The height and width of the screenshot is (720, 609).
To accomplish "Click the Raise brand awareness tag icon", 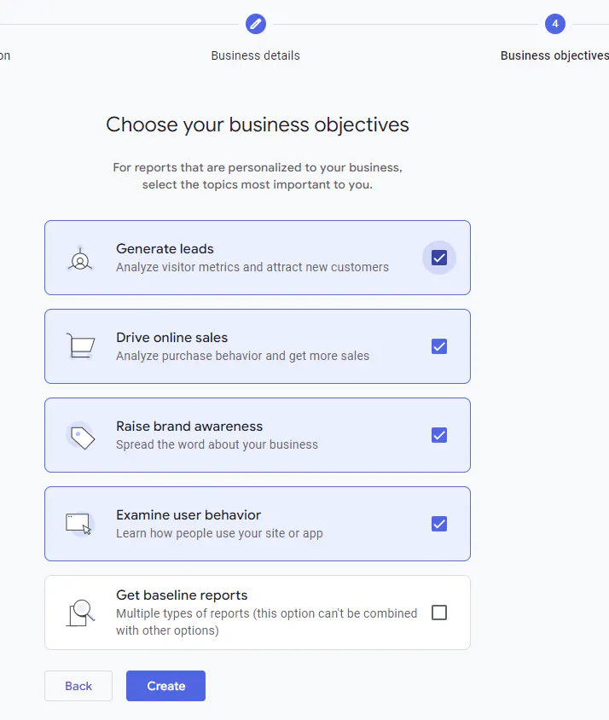I will (x=81, y=436).
